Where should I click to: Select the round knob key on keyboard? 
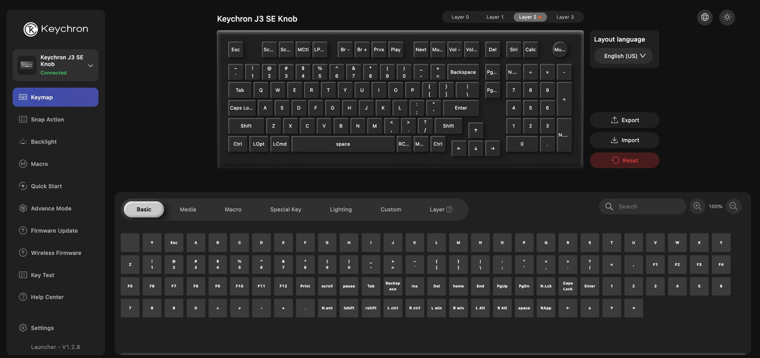point(560,49)
